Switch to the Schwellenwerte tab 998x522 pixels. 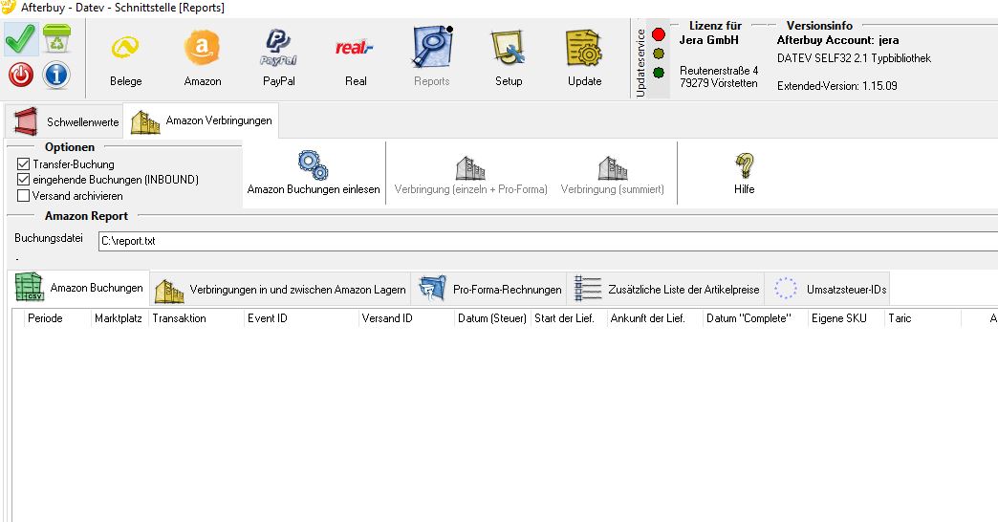66,121
